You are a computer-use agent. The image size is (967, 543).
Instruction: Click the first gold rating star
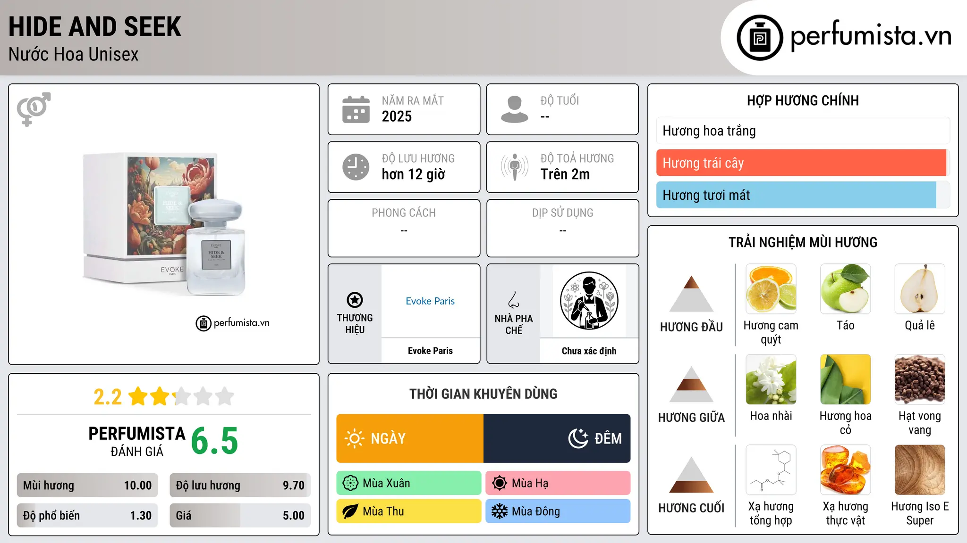coord(138,396)
